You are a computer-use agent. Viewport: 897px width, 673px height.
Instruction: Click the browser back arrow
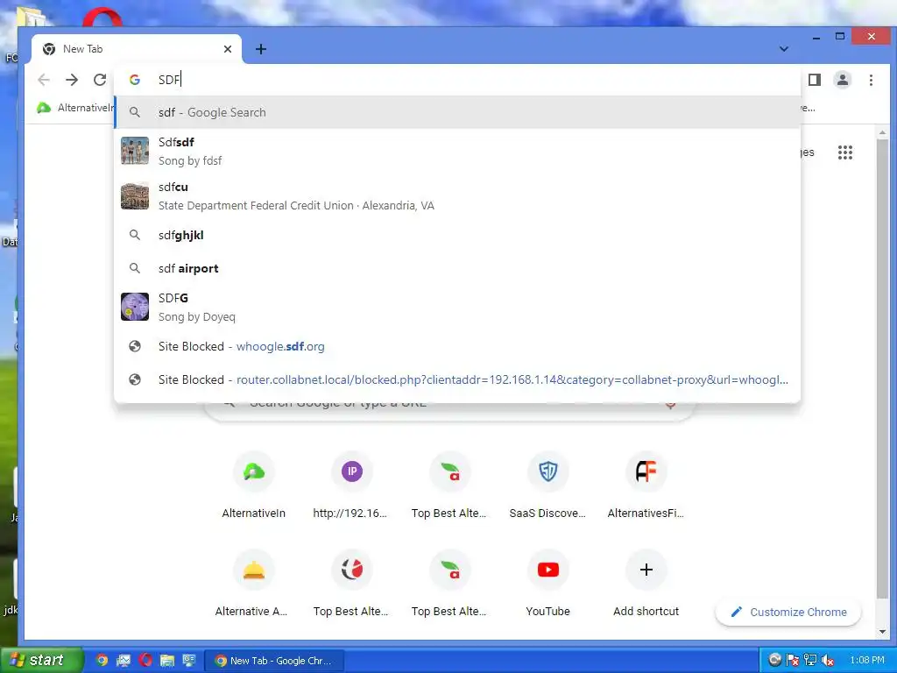[44, 80]
